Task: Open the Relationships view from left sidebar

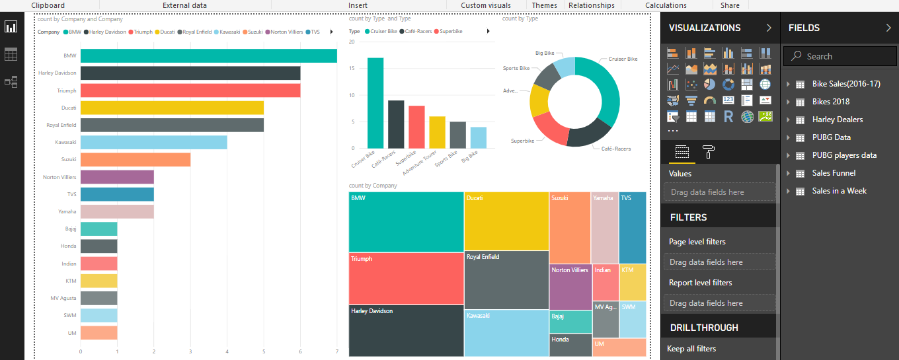Action: 11,82
